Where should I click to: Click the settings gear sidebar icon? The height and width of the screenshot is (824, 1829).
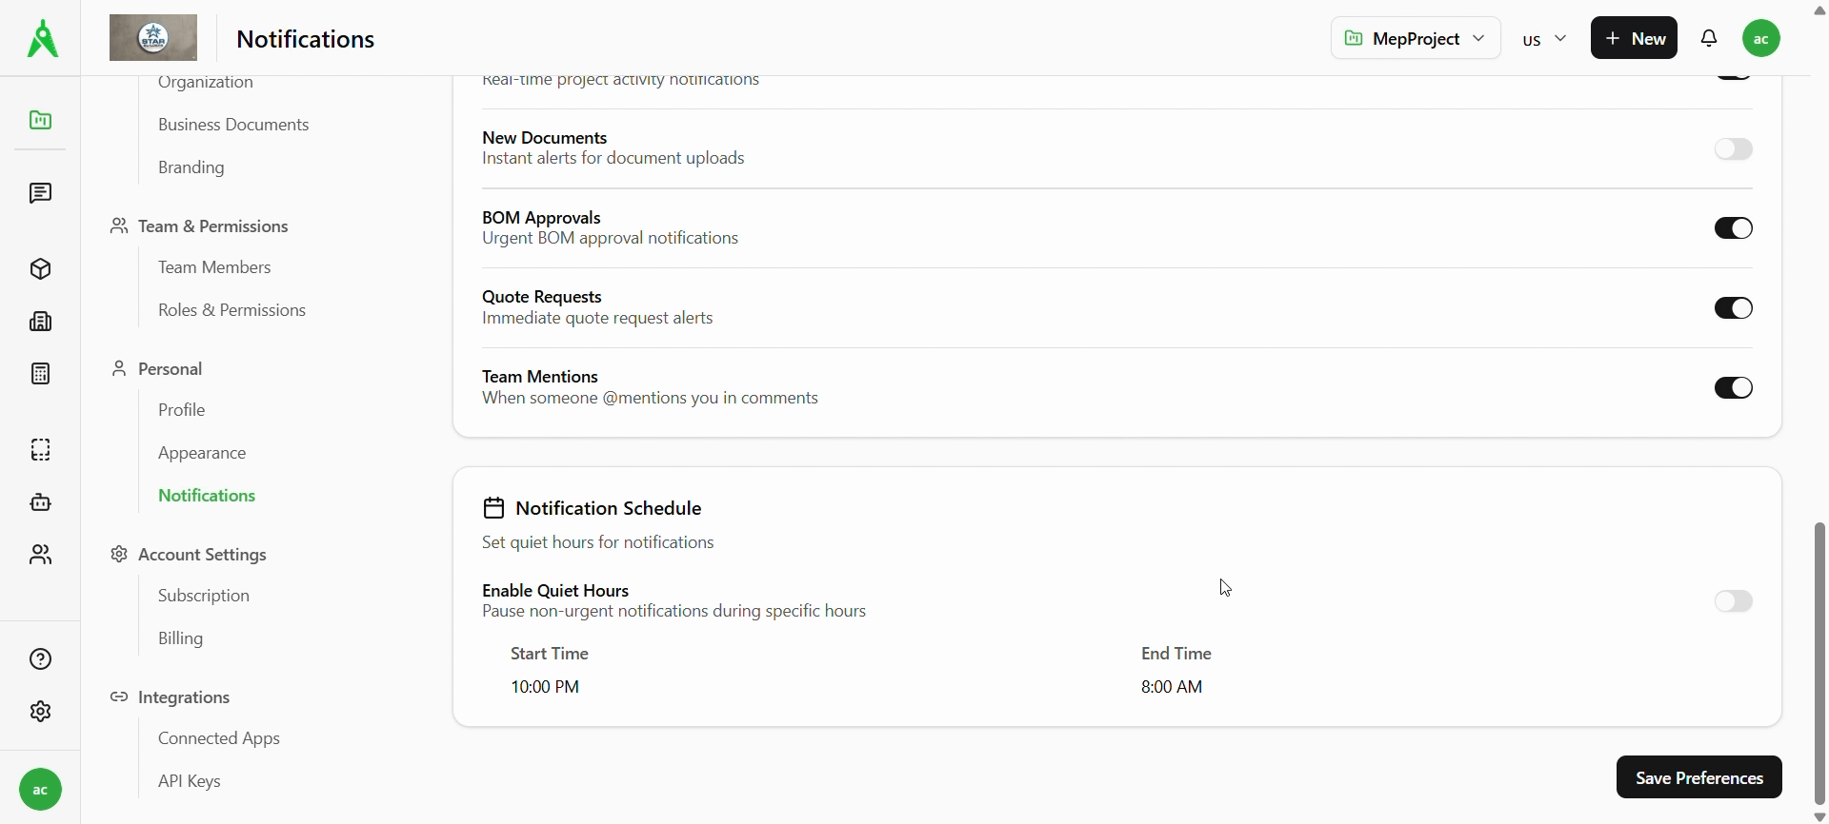click(40, 712)
